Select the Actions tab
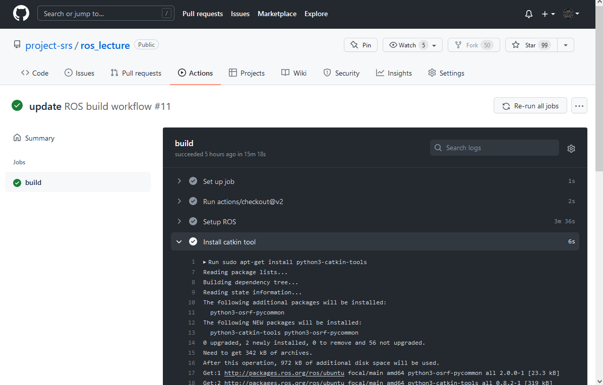603x385 pixels. coord(195,73)
